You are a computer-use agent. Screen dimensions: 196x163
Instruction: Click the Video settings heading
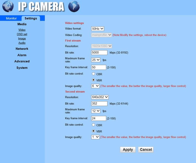point(74,23)
